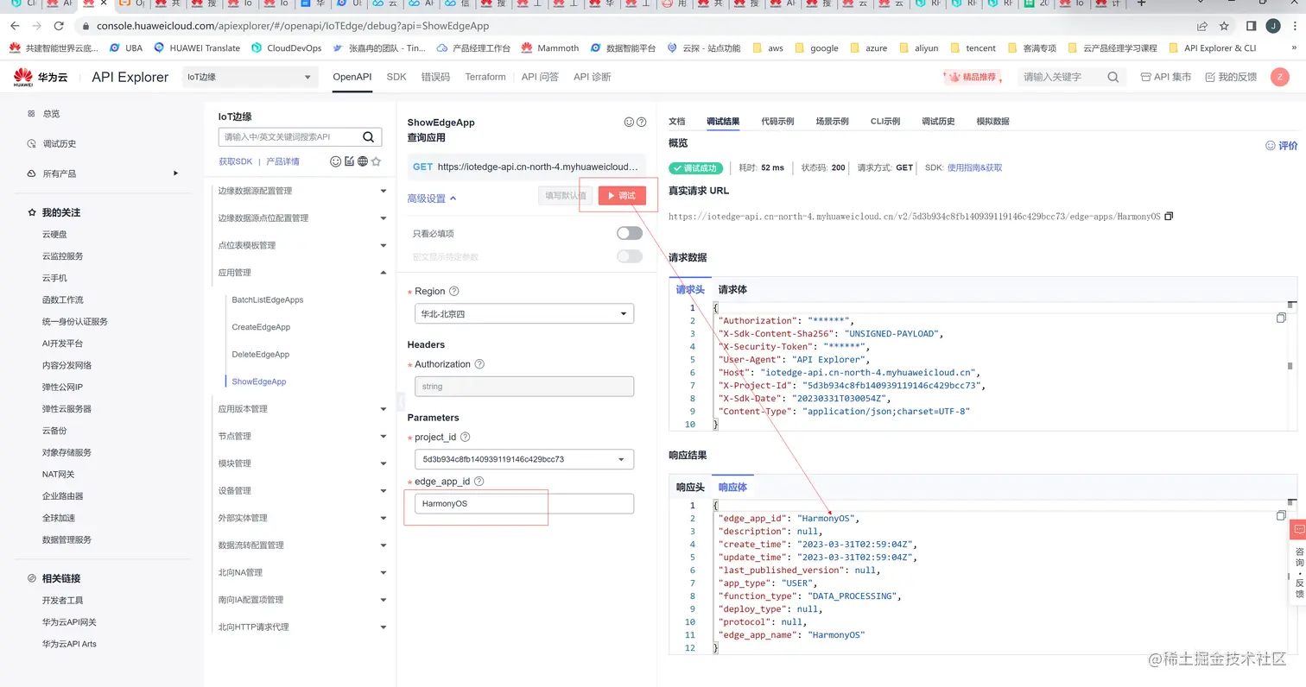
Task: Open the CloudDevOps bookmark
Action: click(287, 48)
